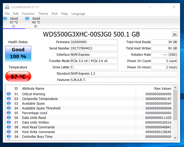
Task: Select the Host Read Commands attribute name
Action: point(38,127)
